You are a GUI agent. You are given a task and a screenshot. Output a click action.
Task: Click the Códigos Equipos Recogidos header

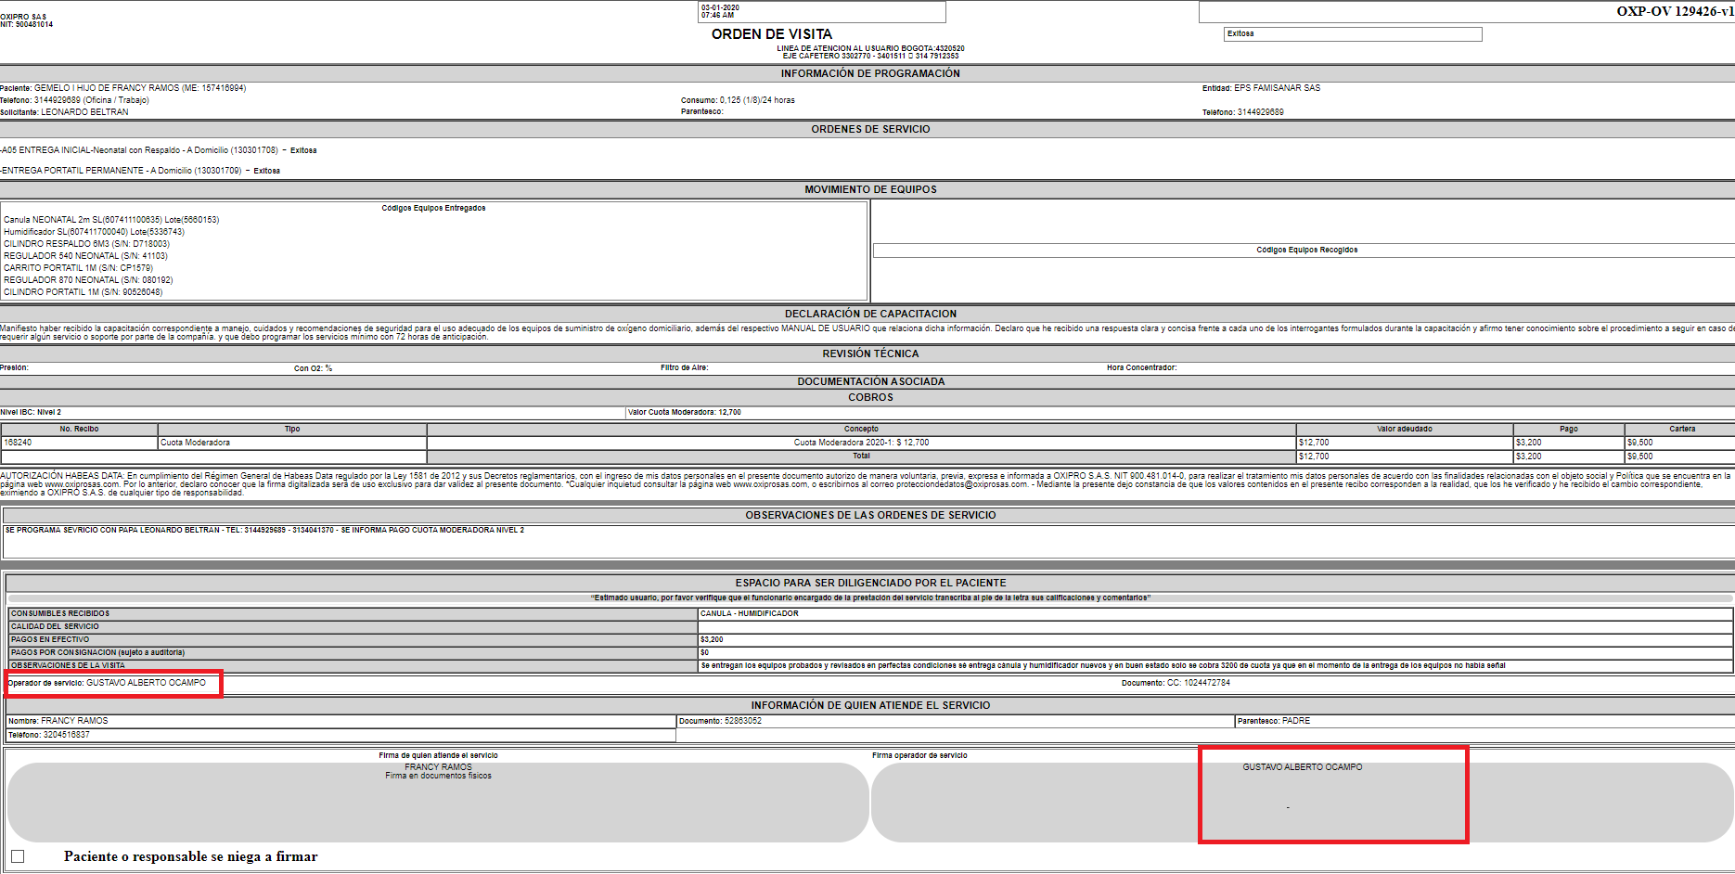[x=1306, y=251]
